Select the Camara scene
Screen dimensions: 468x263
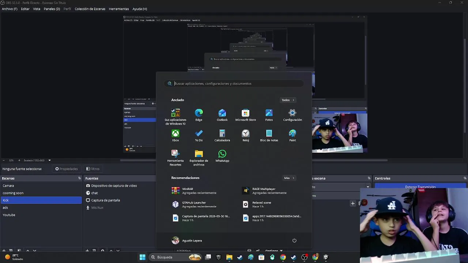tap(41, 186)
